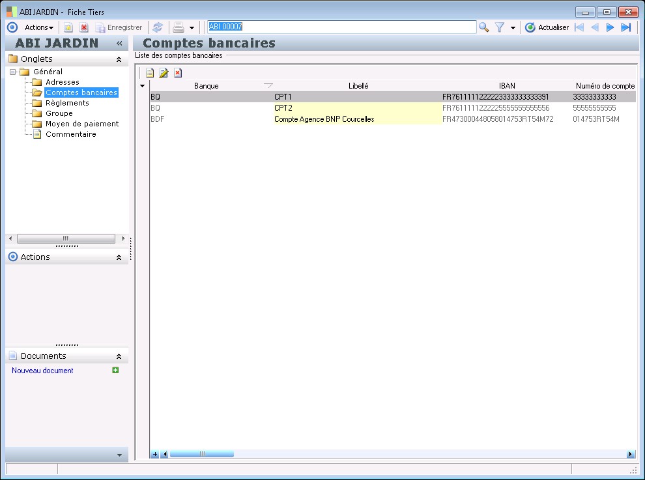Select the CPT1 label cell
645x480 pixels.
358,97
